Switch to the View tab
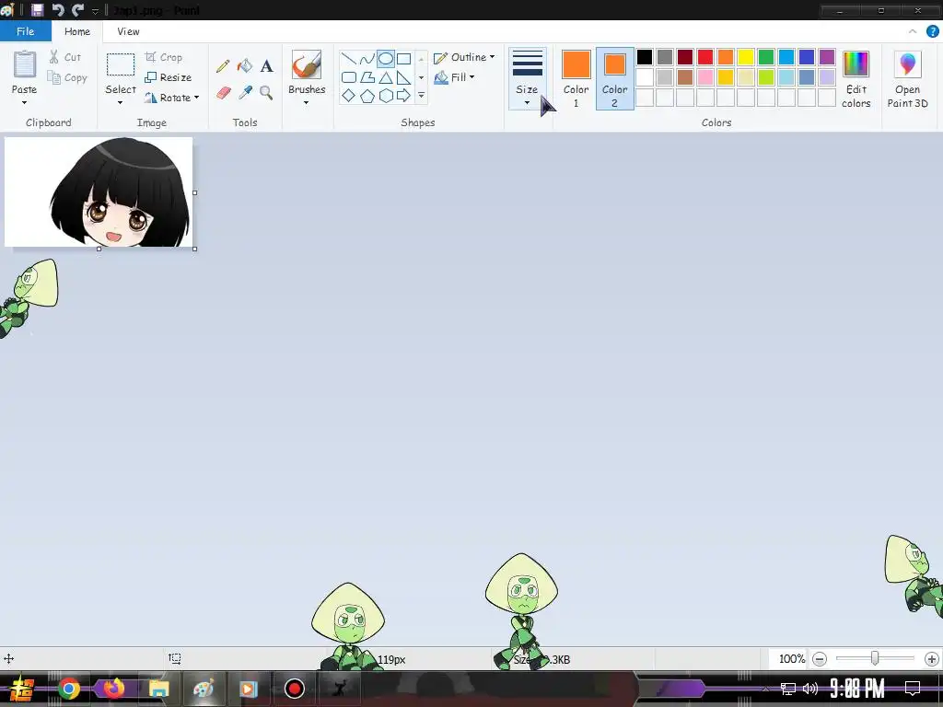The image size is (943, 707). [x=128, y=31]
